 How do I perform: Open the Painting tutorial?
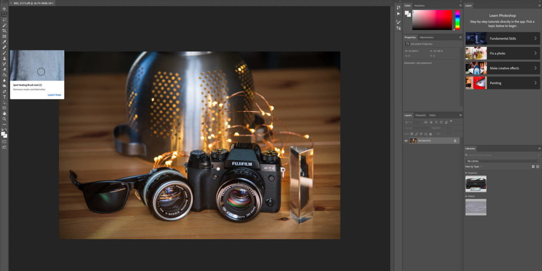click(503, 83)
